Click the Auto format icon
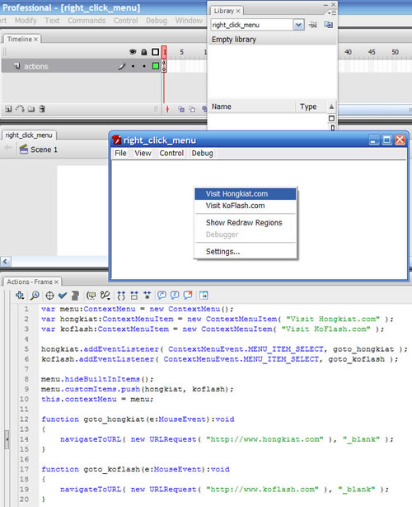Image resolution: width=412 pixels, height=507 pixels. (75, 295)
